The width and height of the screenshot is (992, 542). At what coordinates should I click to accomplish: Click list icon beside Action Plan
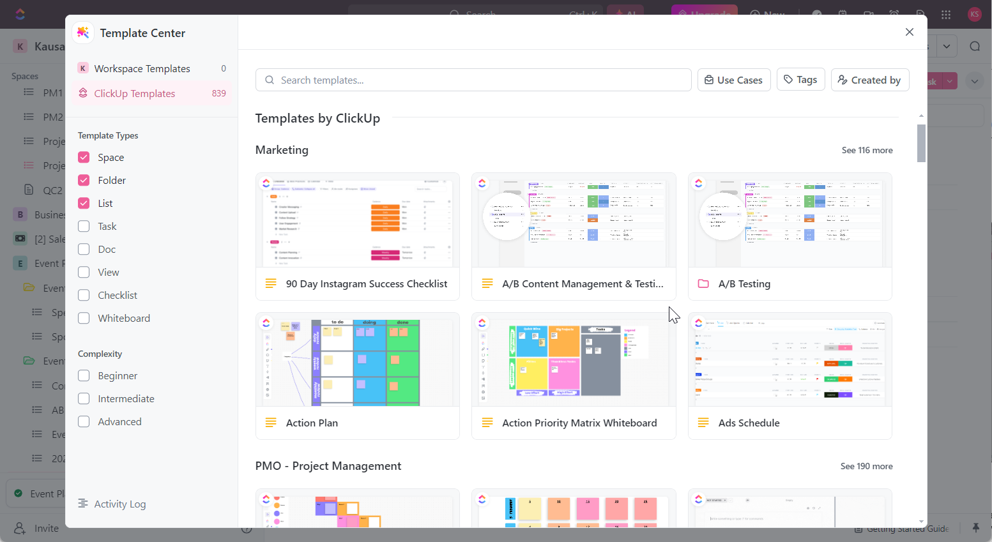[271, 423]
